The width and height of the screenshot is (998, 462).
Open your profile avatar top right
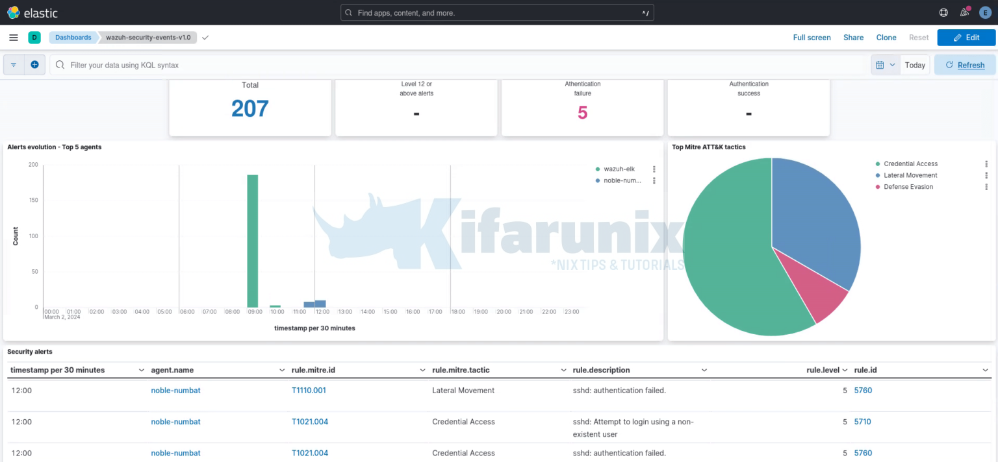pyautogui.click(x=984, y=12)
